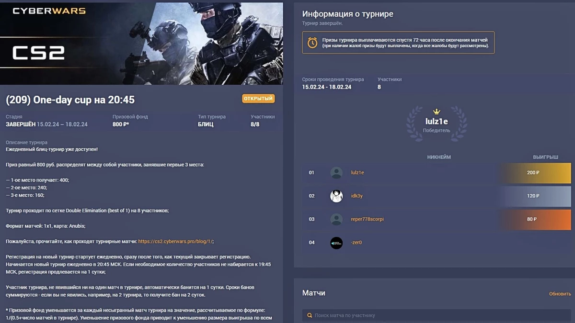The width and height of the screenshot is (575, 323).
Task: Click the search magnifier icon
Action: 310,316
